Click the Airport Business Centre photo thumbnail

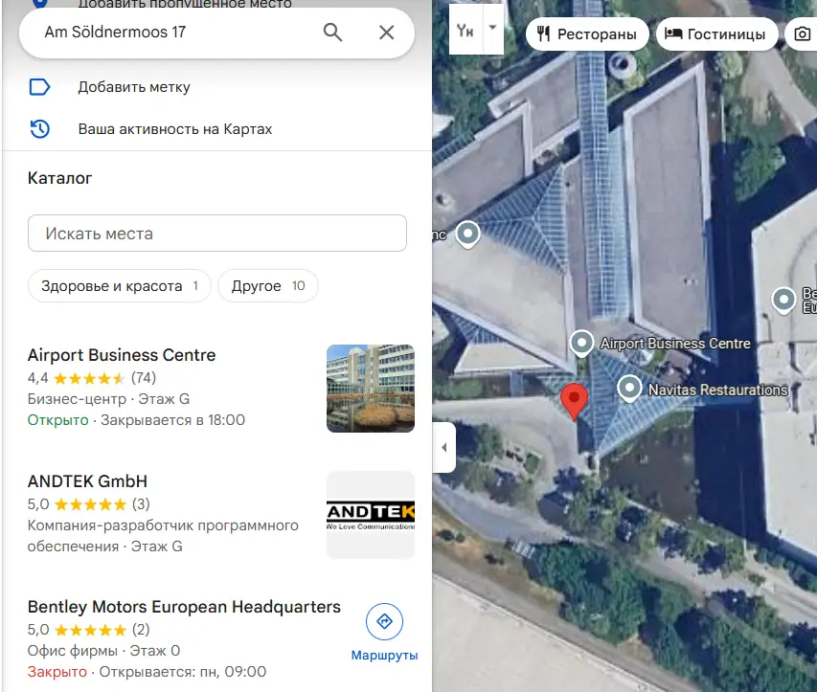click(371, 389)
